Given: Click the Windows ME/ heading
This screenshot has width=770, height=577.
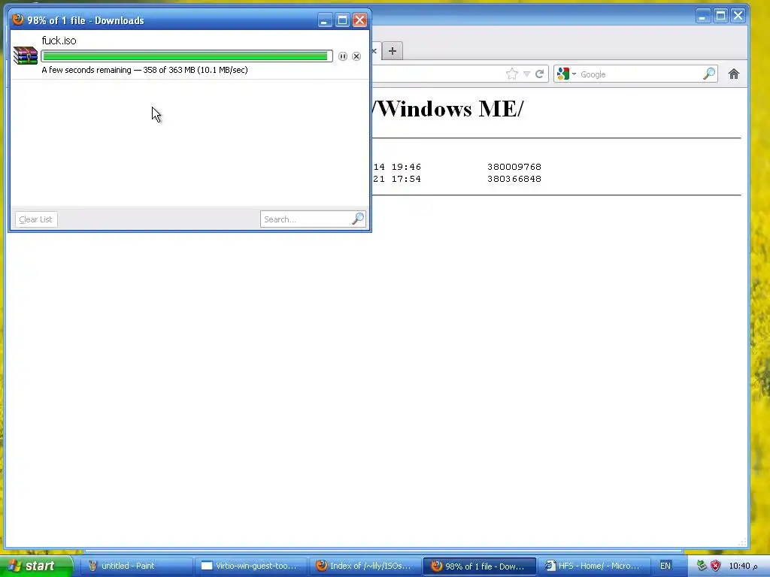Looking at the screenshot, I should pyautogui.click(x=448, y=109).
